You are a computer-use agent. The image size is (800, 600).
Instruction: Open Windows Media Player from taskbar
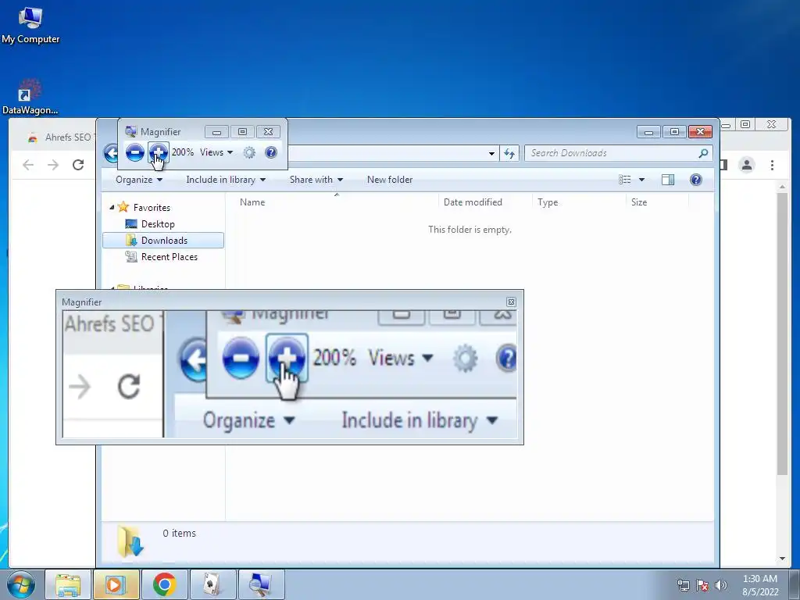pyautogui.click(x=116, y=584)
